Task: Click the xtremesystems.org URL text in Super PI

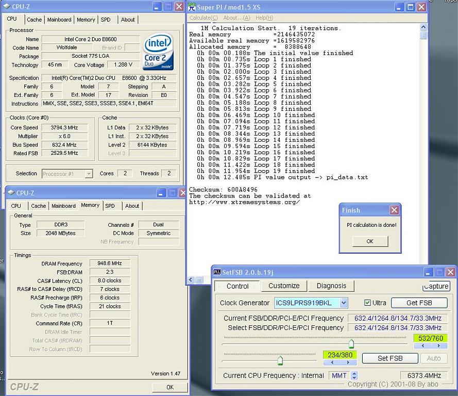Action: [245, 202]
